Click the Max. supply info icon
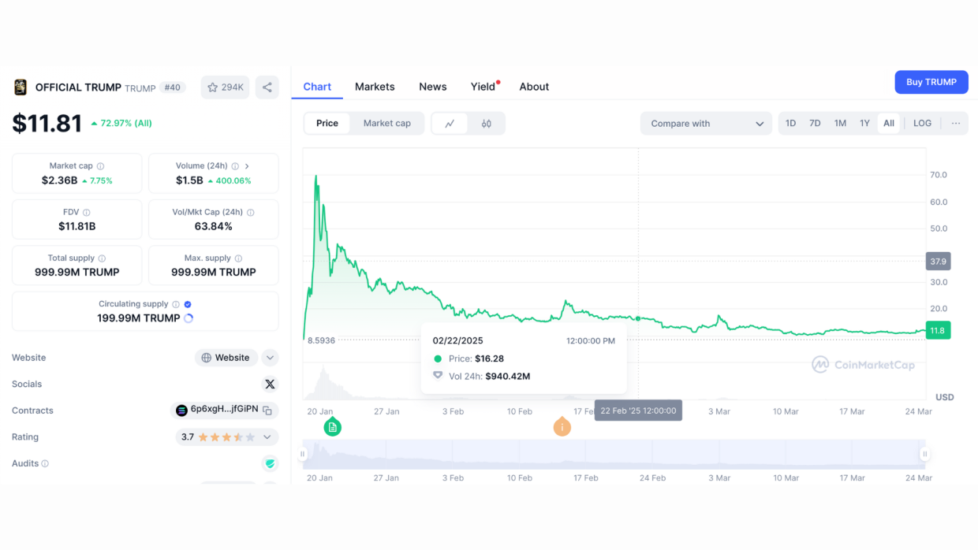The height and width of the screenshot is (550, 978). point(238,258)
